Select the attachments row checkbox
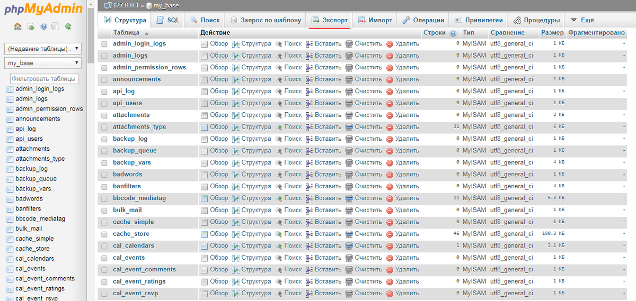The width and height of the screenshot is (636, 301). point(104,115)
